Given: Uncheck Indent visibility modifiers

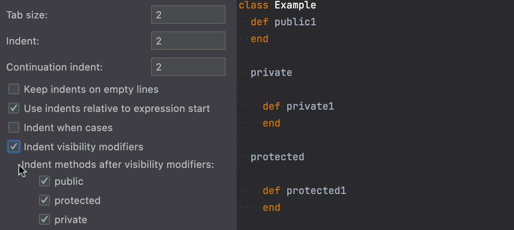Looking at the screenshot, I should pyautogui.click(x=14, y=146).
